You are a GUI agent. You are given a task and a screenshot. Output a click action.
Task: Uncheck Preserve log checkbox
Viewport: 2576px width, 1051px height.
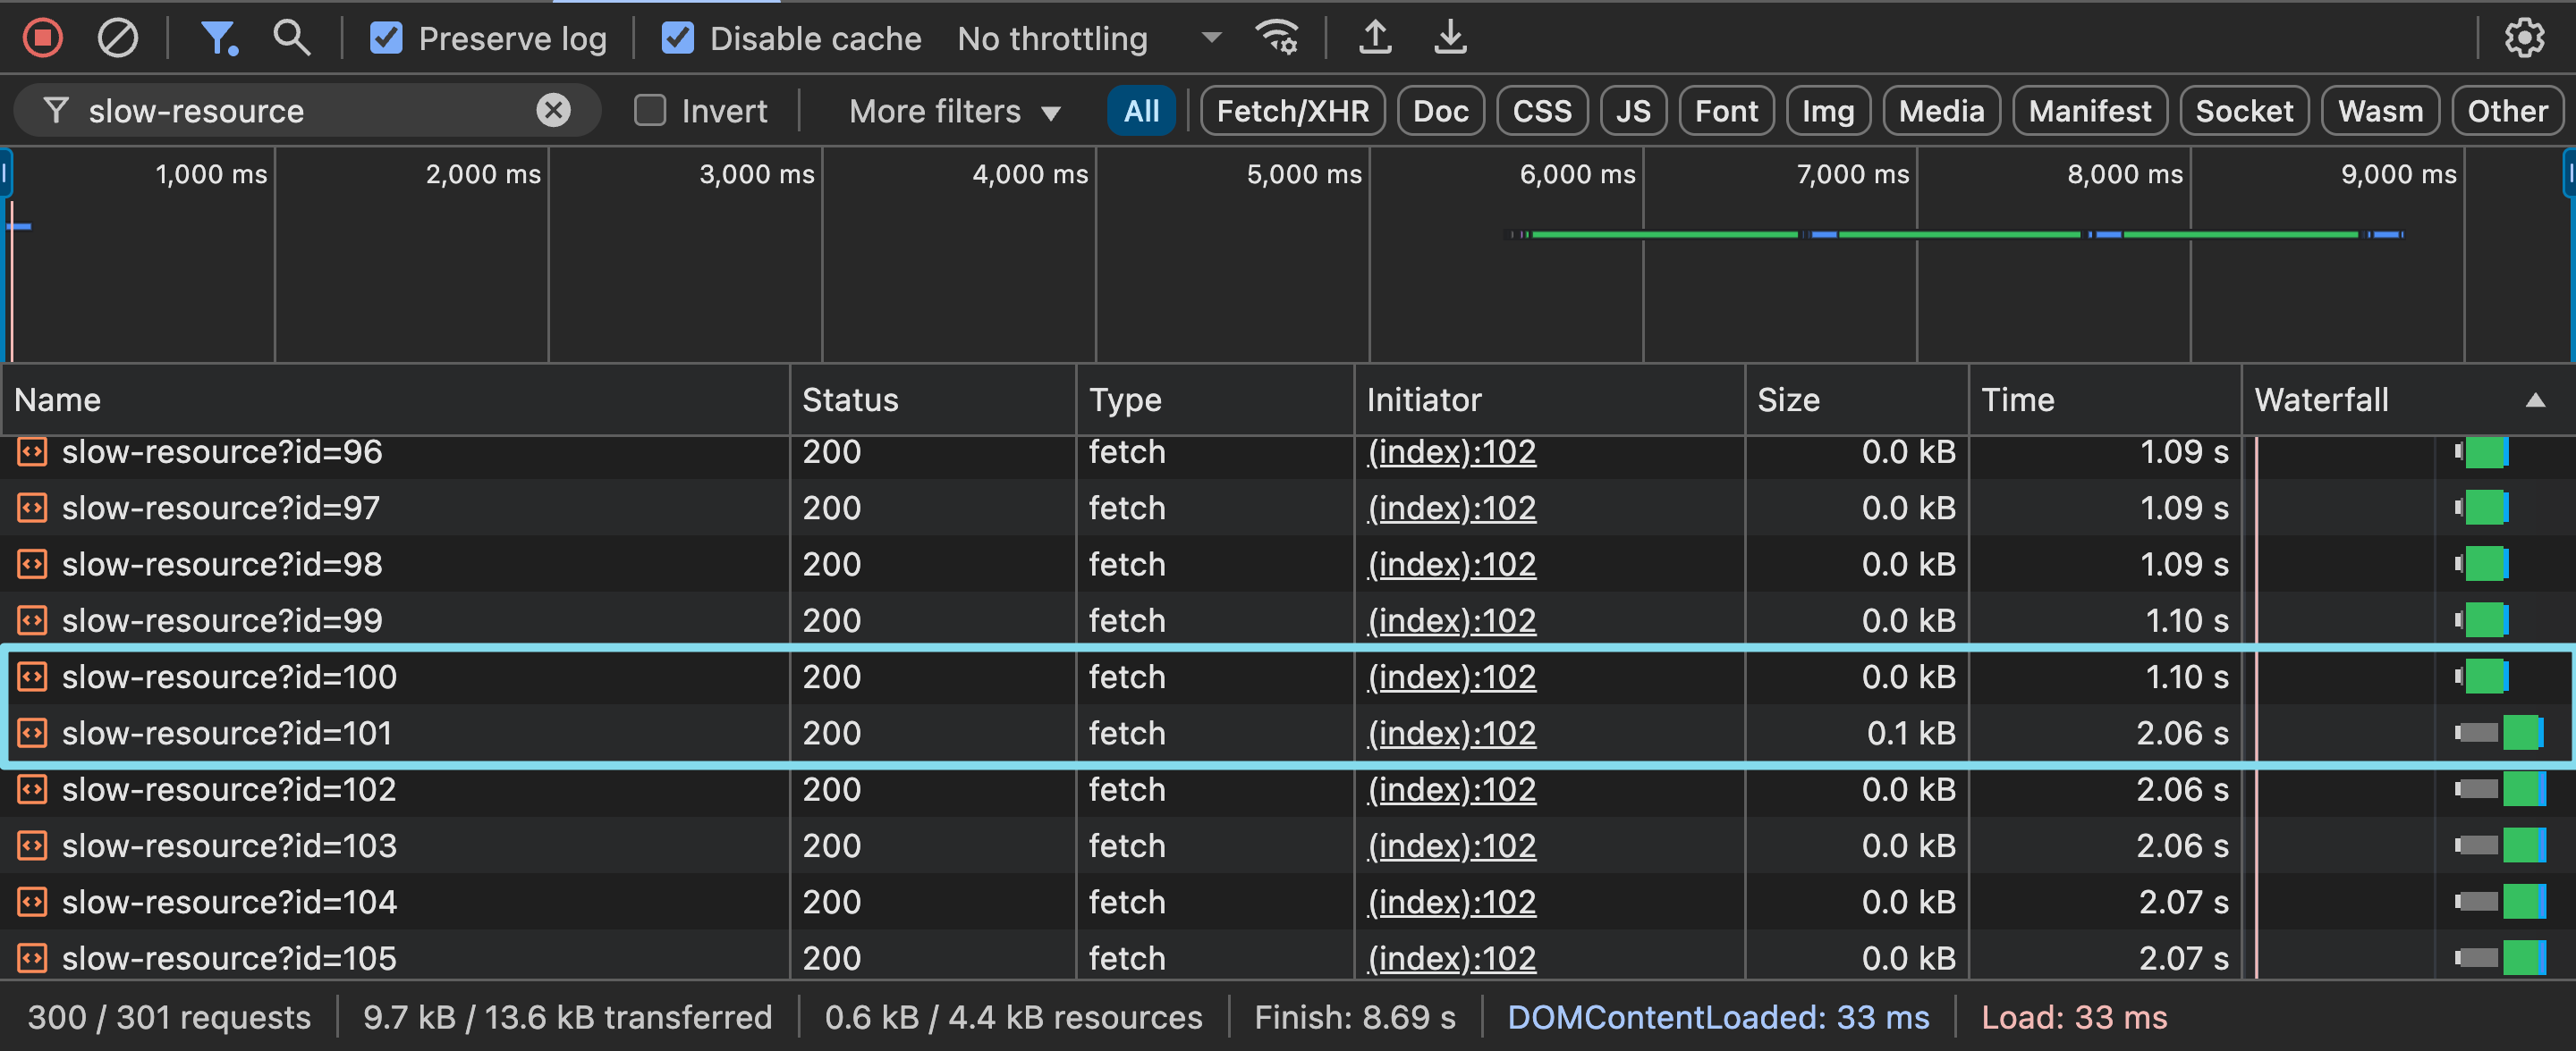386,38
